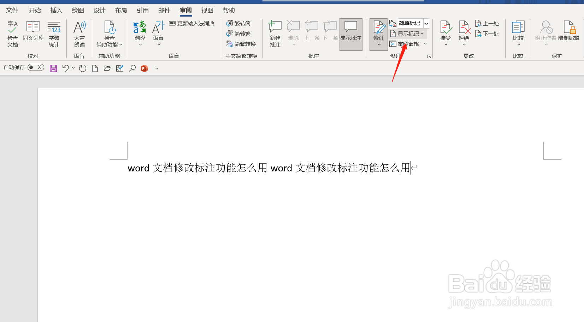Switch to the 邮件 mailings tab
This screenshot has width=584, height=322.
click(164, 10)
